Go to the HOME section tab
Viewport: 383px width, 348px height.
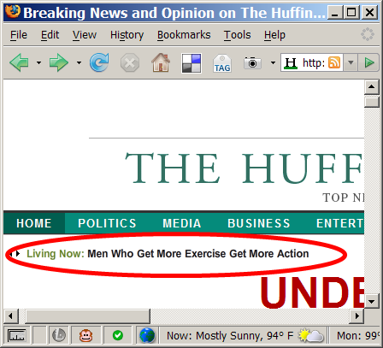tap(34, 223)
